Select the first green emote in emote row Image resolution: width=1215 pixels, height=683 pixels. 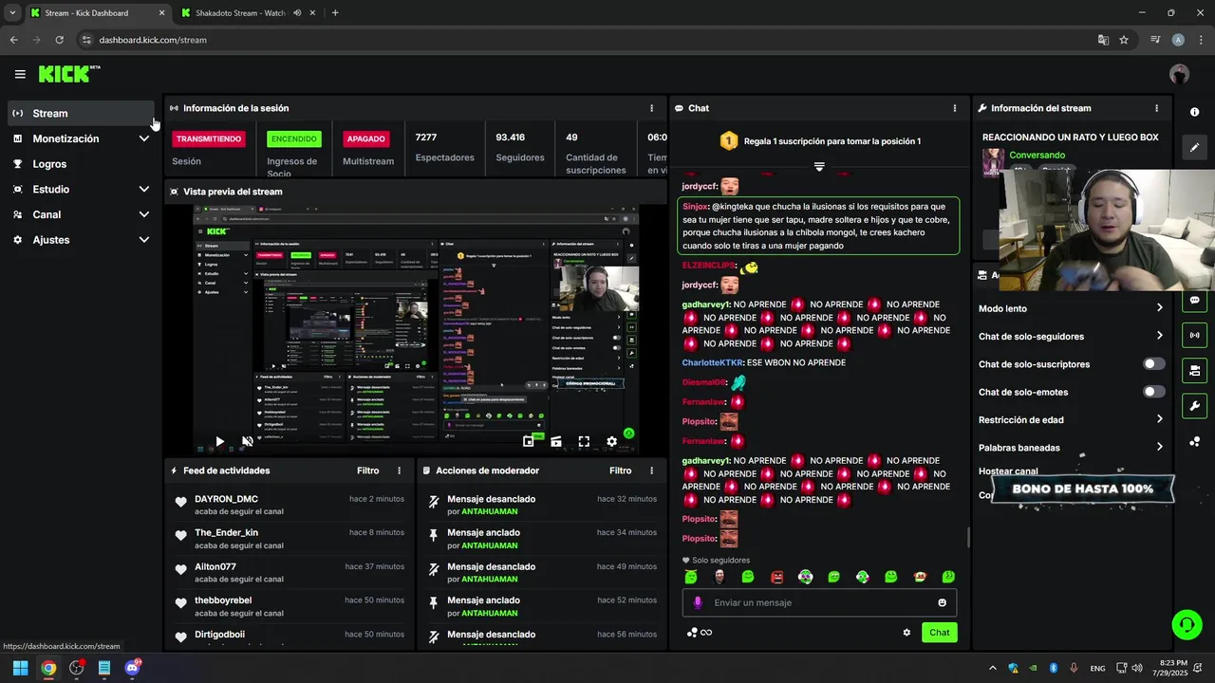click(x=691, y=577)
